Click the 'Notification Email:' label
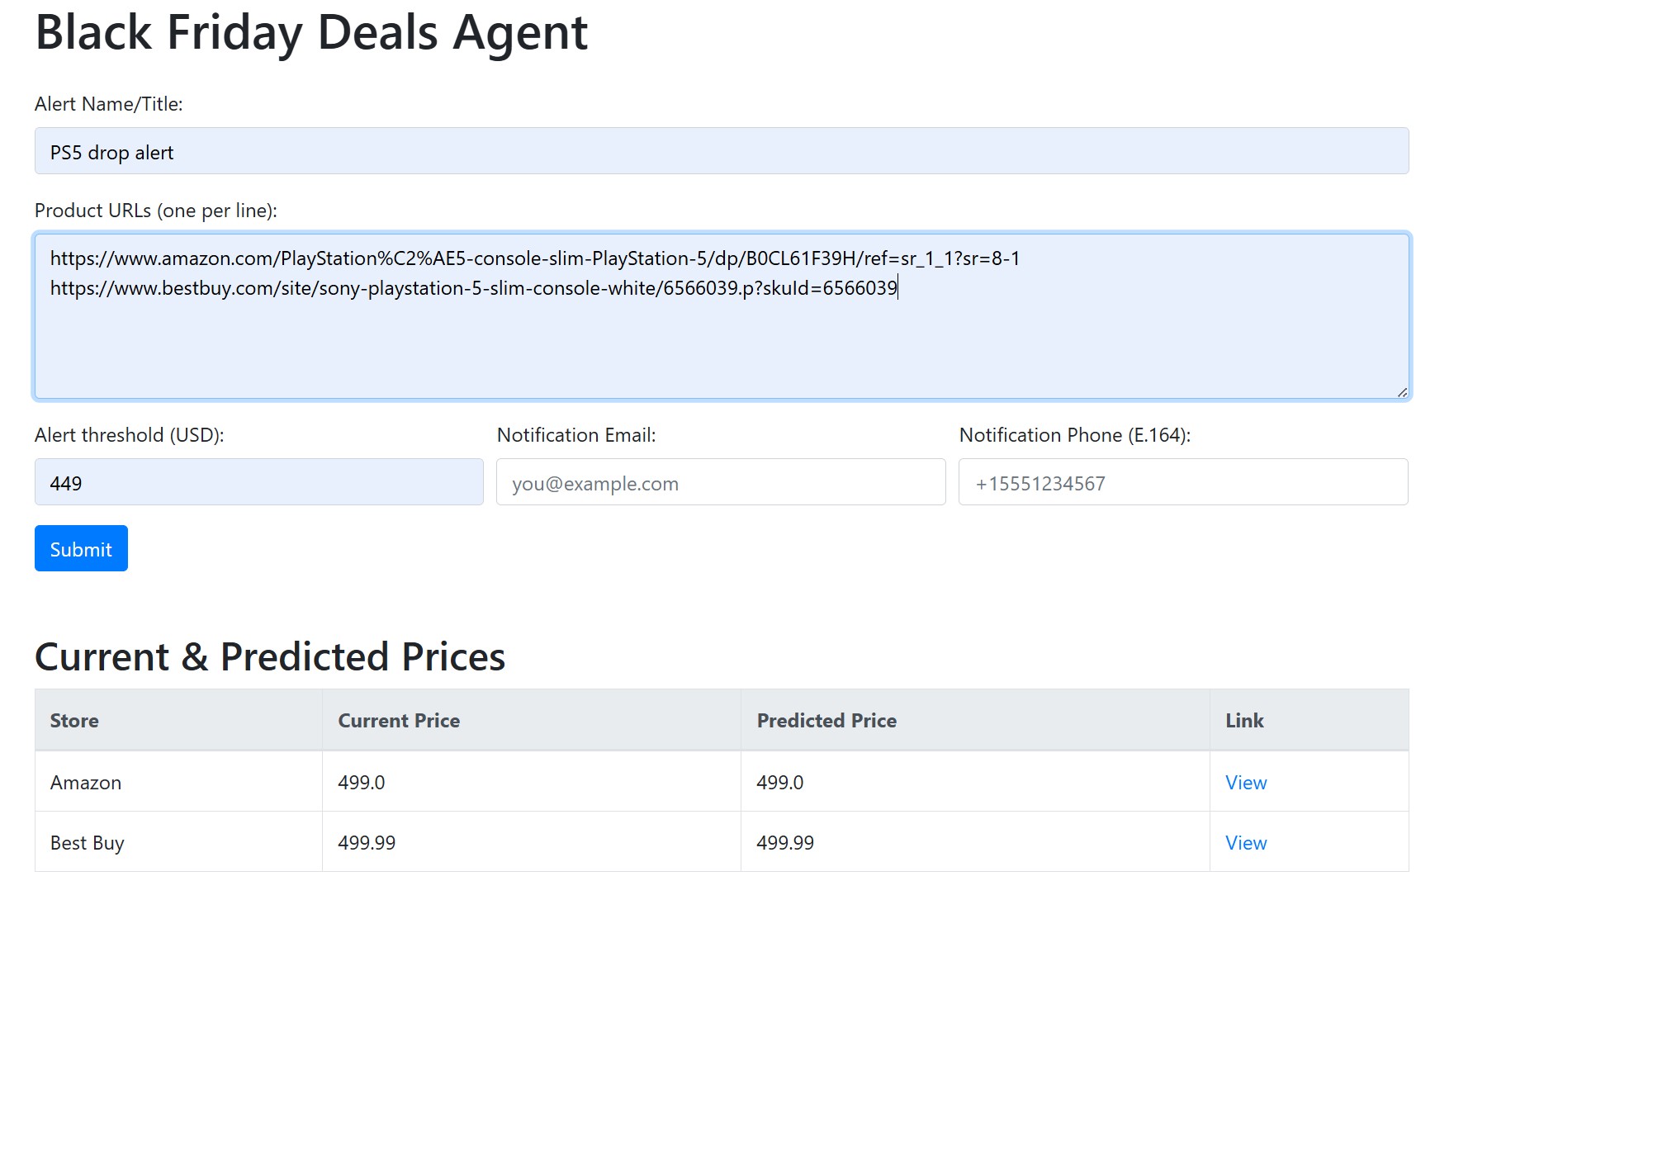This screenshot has height=1165, width=1667. [x=576, y=435]
